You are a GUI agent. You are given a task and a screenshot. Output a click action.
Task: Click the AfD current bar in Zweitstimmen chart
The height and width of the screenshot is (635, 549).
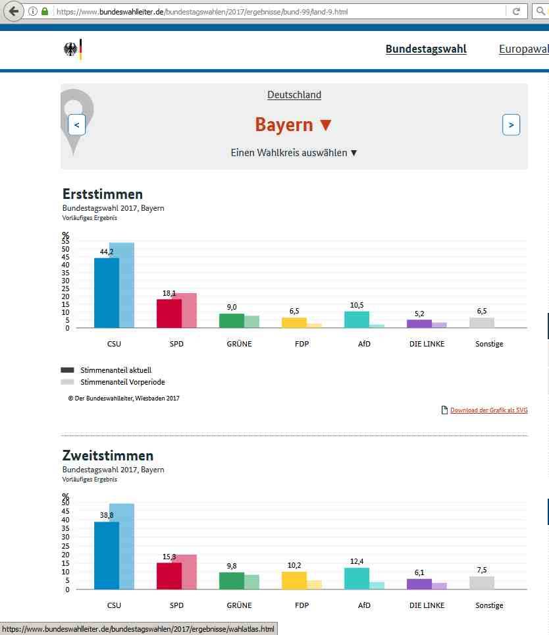(x=356, y=578)
